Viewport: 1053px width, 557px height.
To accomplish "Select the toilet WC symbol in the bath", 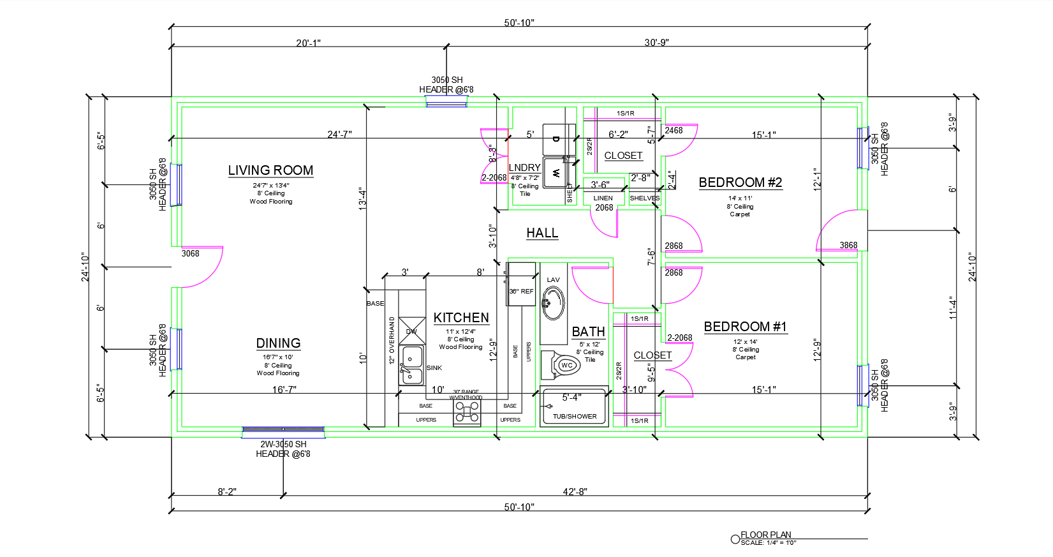I will tap(561, 366).
